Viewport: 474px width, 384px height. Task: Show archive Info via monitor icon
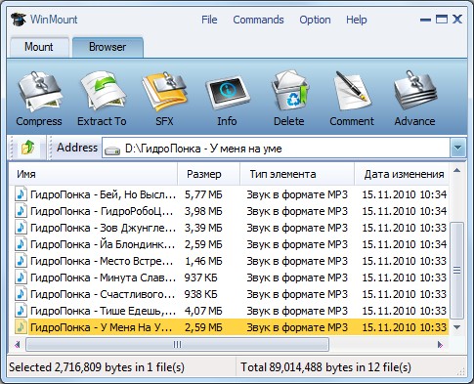(227, 93)
